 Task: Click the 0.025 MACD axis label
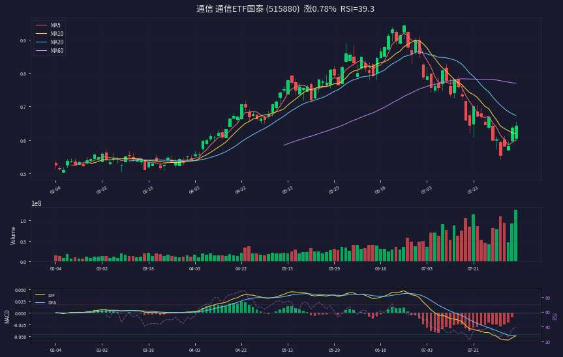click(20, 302)
